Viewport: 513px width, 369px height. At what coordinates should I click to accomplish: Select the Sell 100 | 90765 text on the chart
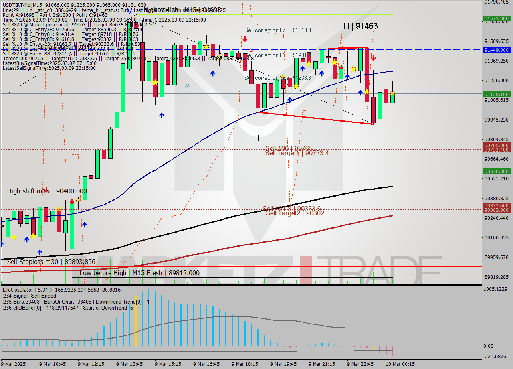pyautogui.click(x=288, y=148)
